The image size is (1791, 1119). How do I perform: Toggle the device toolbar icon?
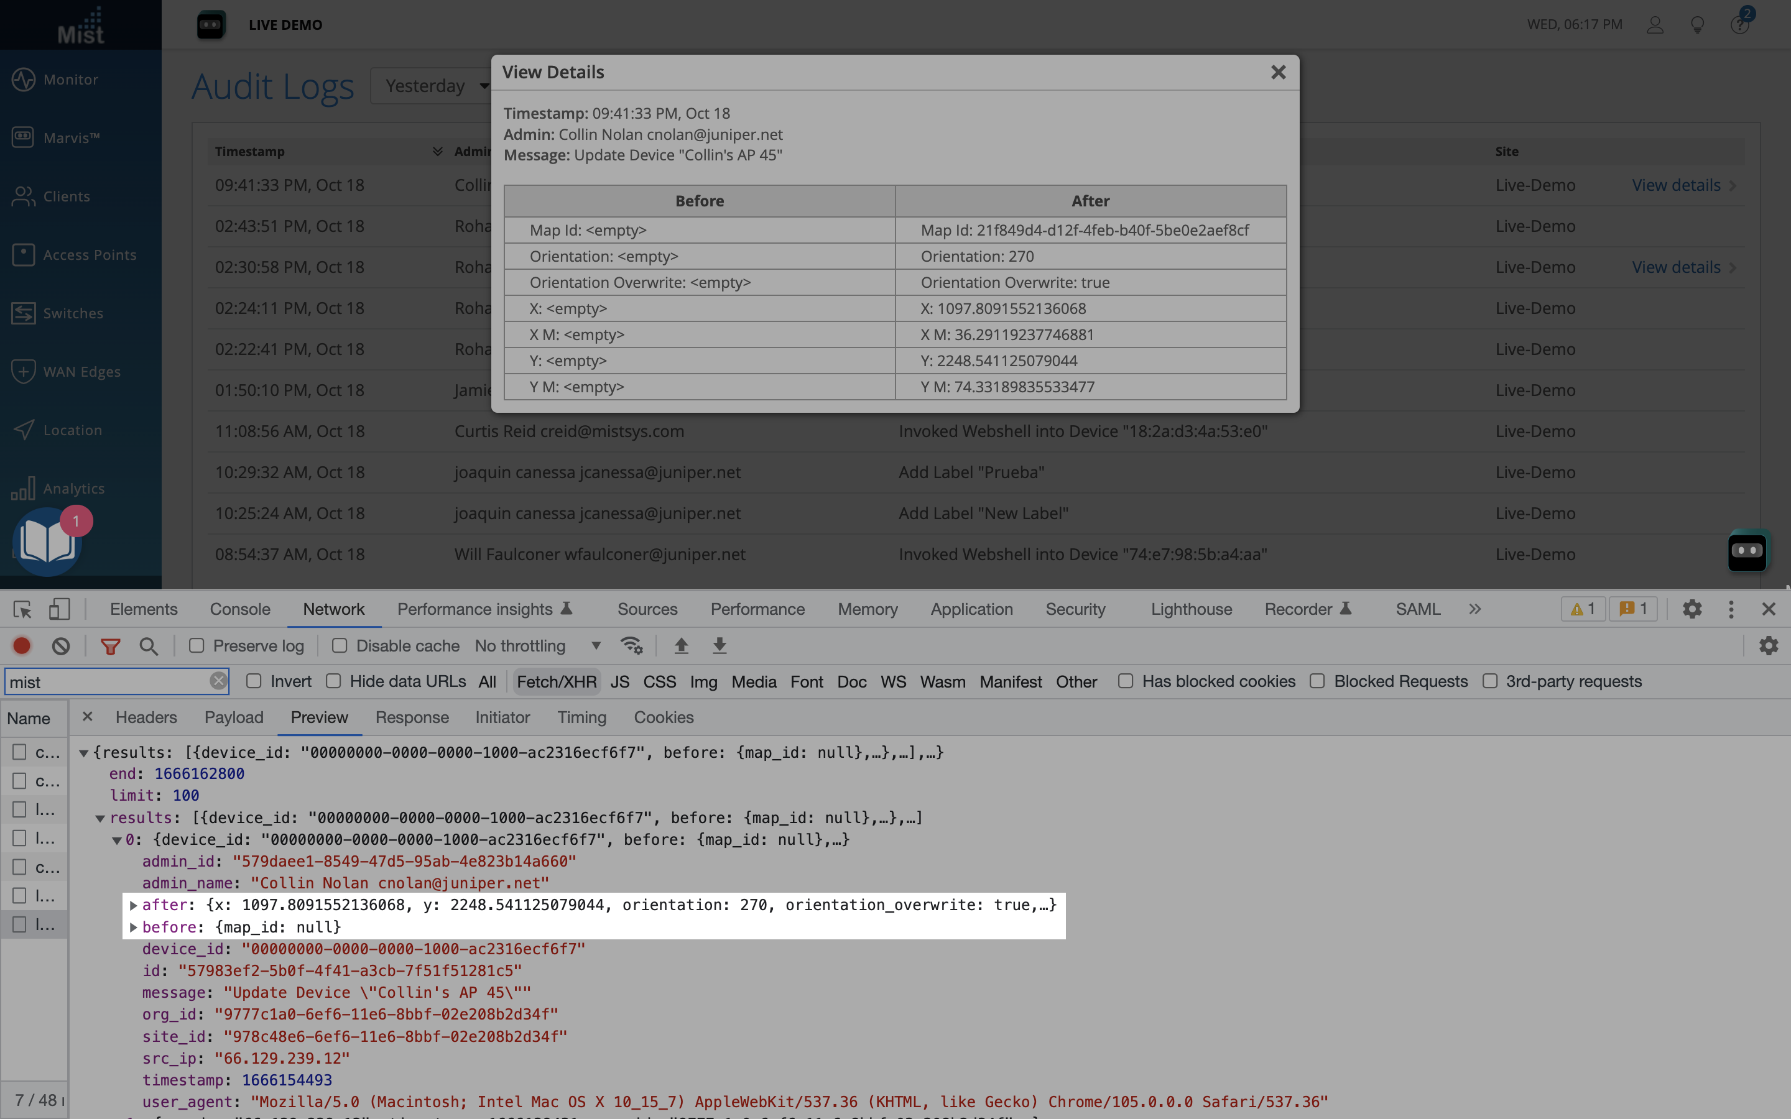coord(59,609)
